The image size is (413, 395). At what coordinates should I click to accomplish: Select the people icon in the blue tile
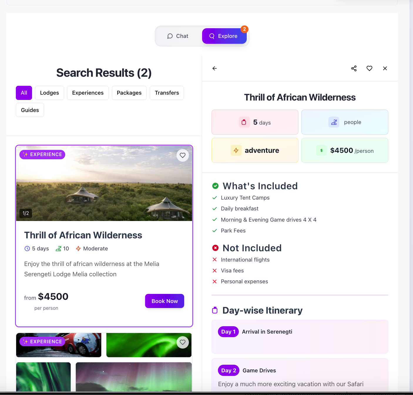(334, 122)
